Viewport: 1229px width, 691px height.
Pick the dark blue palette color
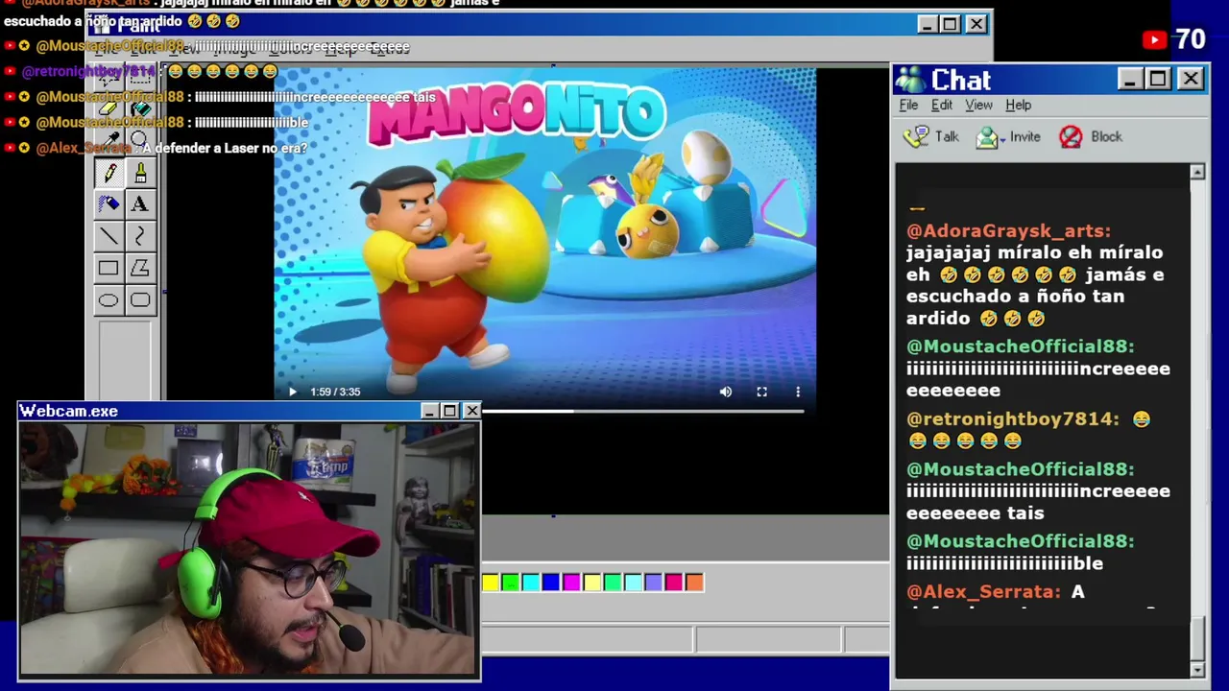pos(550,582)
